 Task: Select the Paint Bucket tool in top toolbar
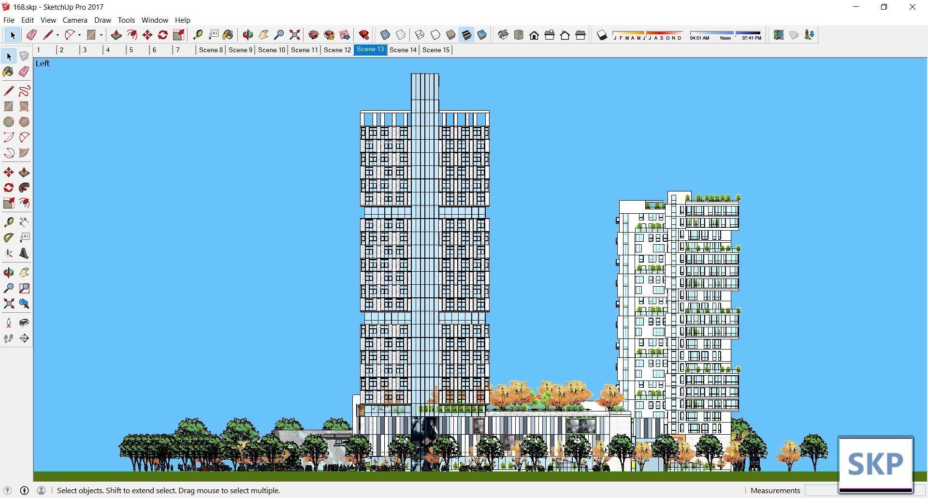[228, 35]
